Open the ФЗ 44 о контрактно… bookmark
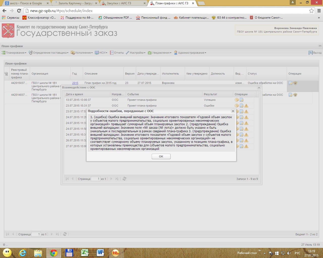The width and height of the screenshot is (323, 258). pos(229,18)
